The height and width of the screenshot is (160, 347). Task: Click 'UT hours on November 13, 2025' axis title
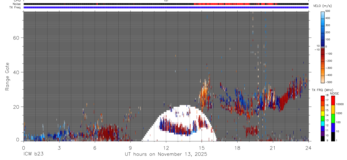click(x=166, y=154)
